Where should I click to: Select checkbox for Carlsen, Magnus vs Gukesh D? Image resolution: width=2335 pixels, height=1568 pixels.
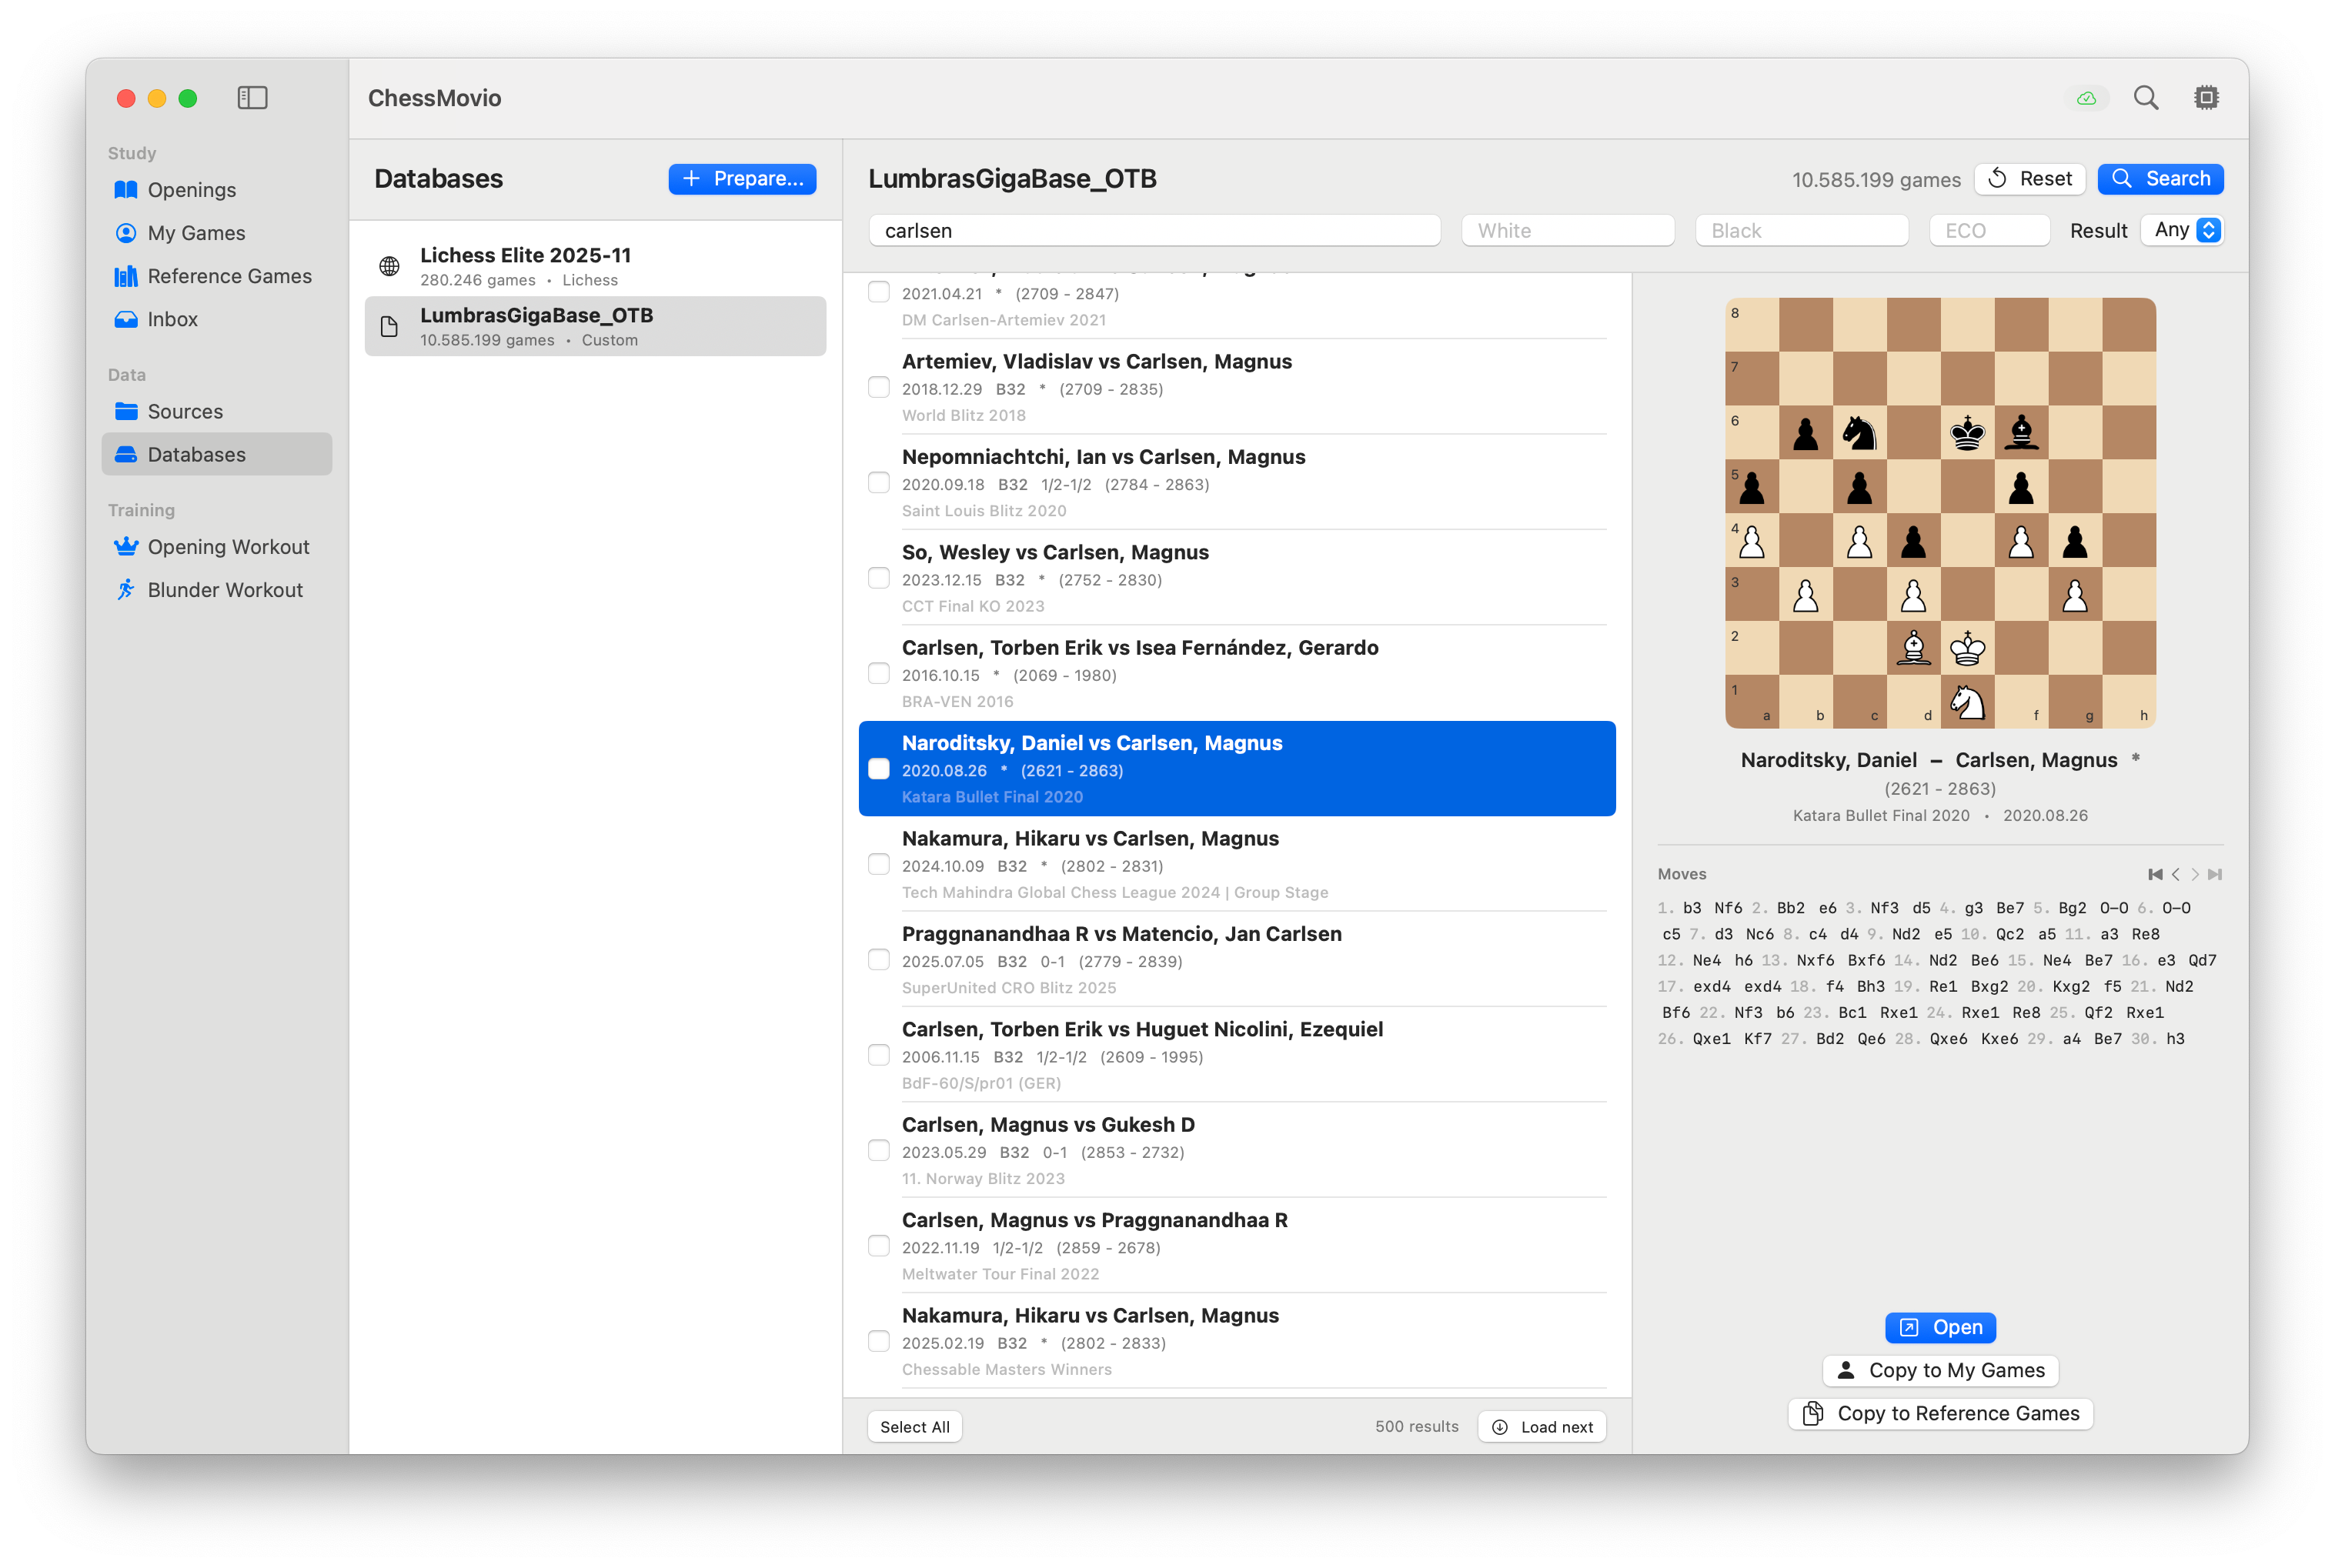[x=878, y=1151]
